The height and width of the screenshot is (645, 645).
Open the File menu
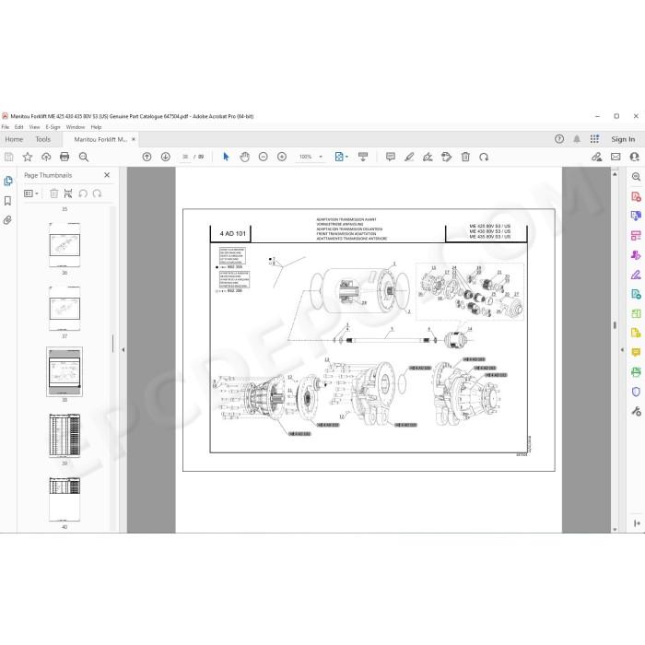coord(6,127)
